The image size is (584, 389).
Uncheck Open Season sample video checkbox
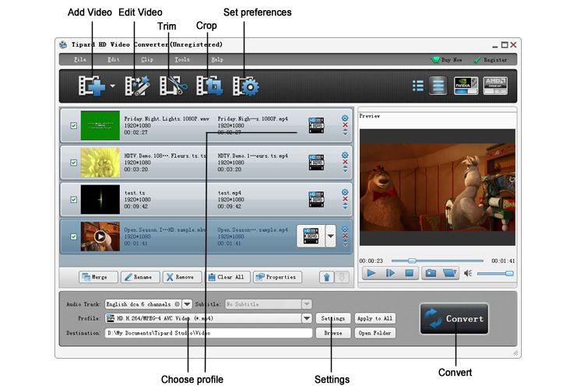tap(74, 237)
